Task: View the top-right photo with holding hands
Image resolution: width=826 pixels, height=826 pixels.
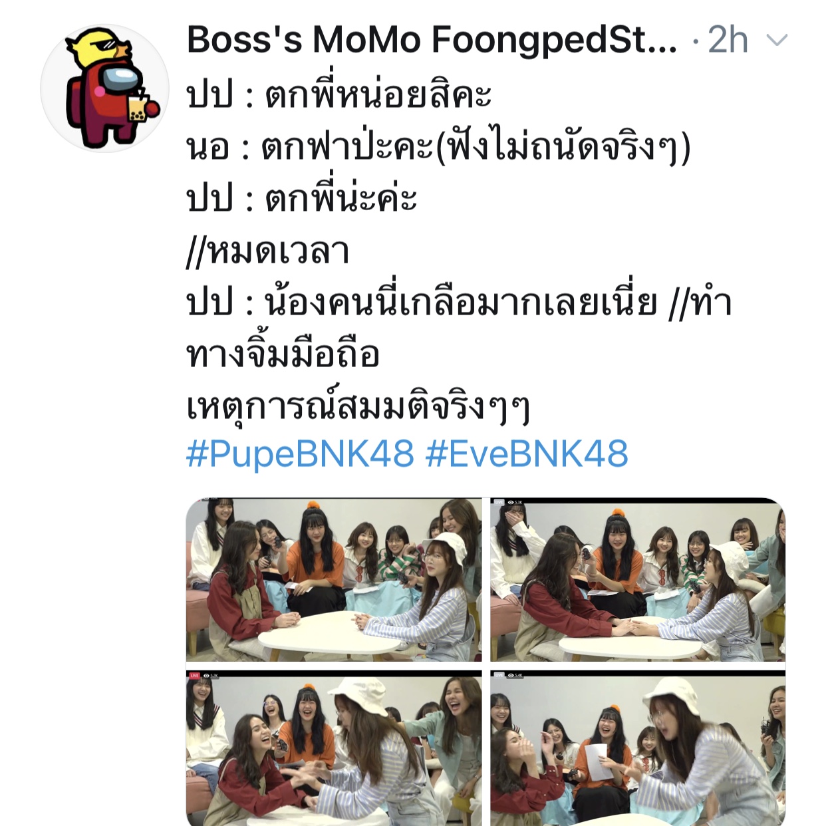Action: tap(638, 579)
